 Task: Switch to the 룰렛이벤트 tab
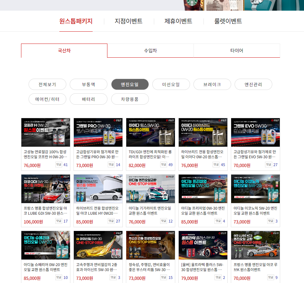coord(228,21)
